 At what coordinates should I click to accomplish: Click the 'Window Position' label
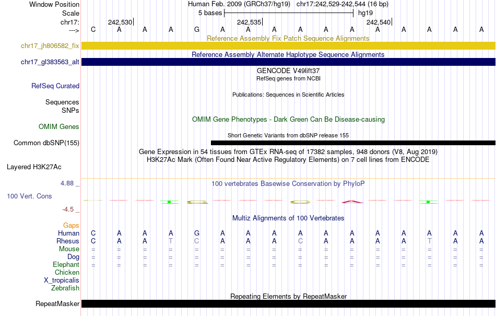coord(54,4)
